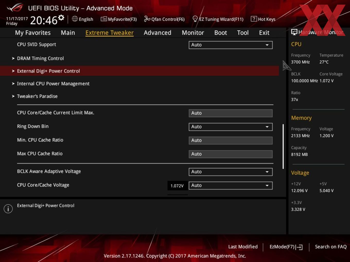
Task: Click the 1.200 V memory voltage value
Action: point(326,136)
